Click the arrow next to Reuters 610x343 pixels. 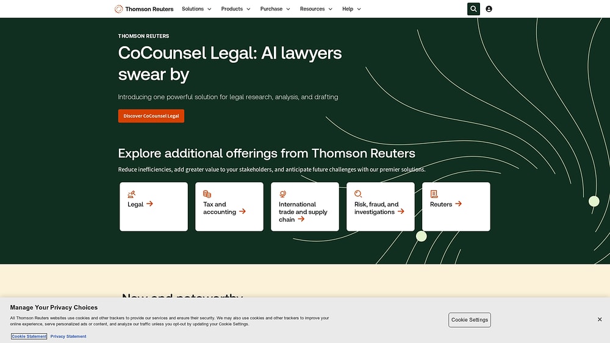[459, 203]
